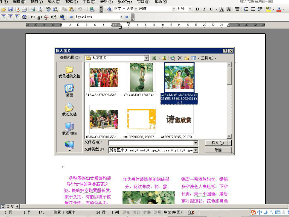Screen dimensions: 289x217
Task: Click the MathPage export globe icon
Action: tap(63, 17)
